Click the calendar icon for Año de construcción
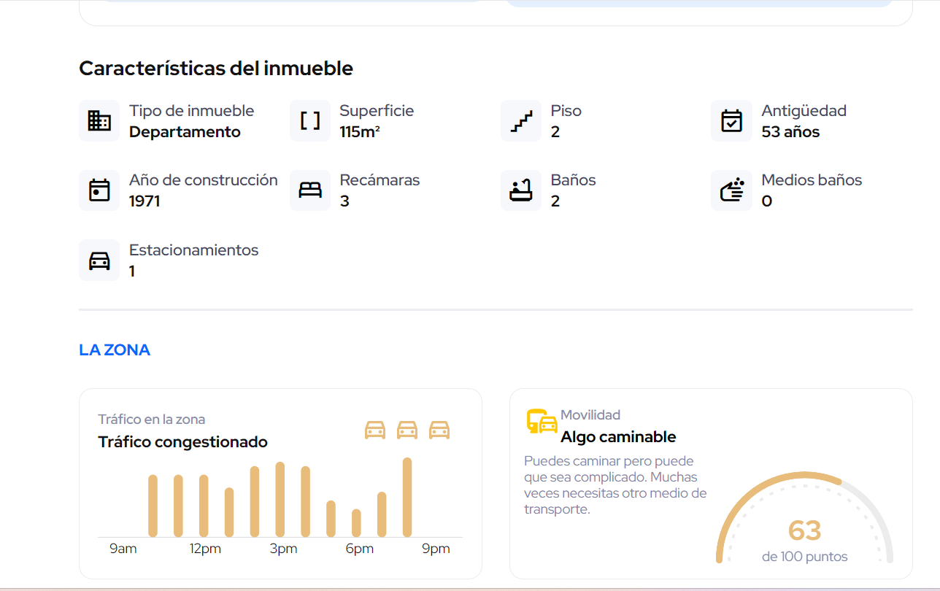The height and width of the screenshot is (591, 940). 99,190
